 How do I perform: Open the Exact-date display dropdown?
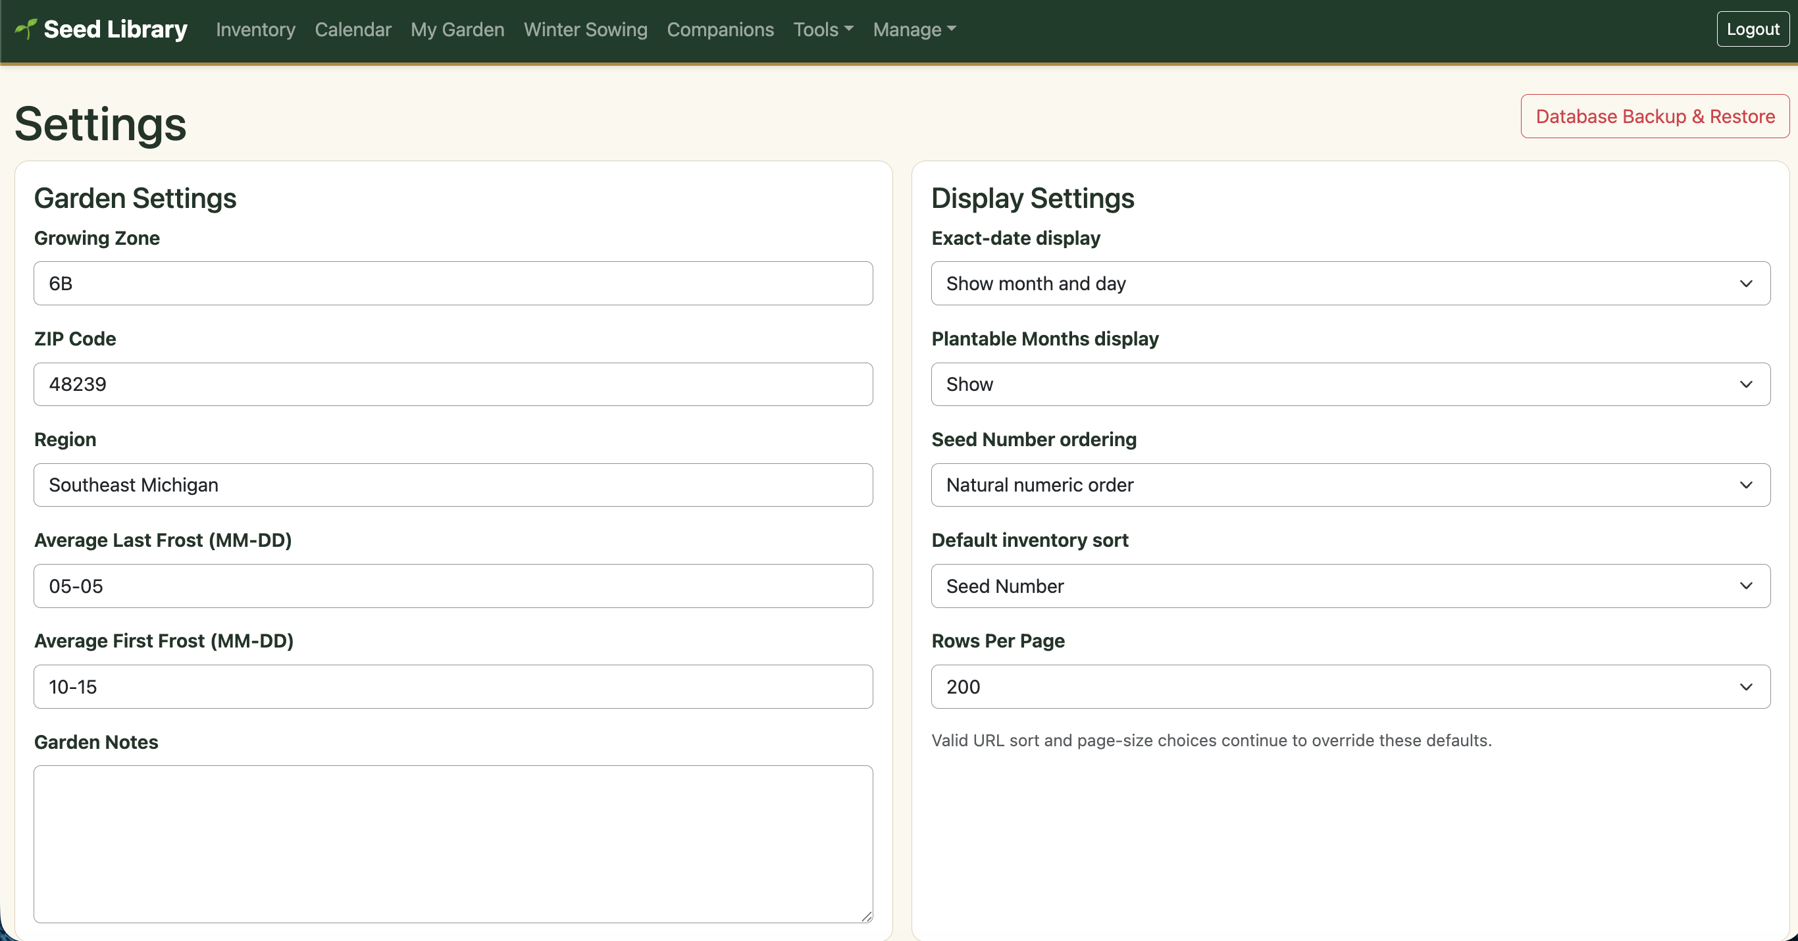point(1350,284)
